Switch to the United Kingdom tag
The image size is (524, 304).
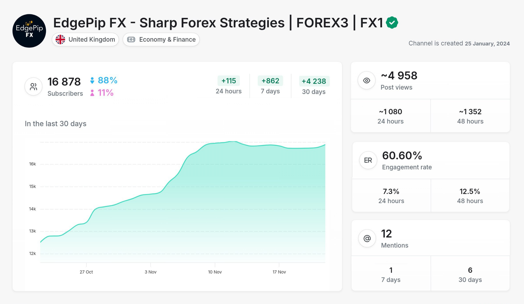pyautogui.click(x=85, y=39)
